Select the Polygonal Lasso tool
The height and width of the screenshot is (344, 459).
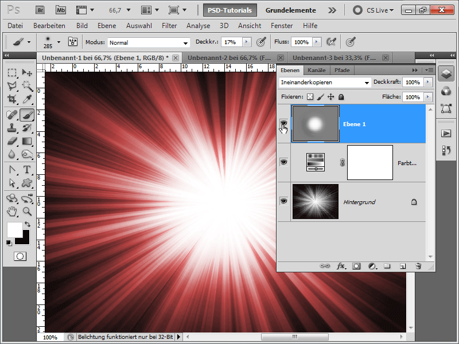point(12,85)
